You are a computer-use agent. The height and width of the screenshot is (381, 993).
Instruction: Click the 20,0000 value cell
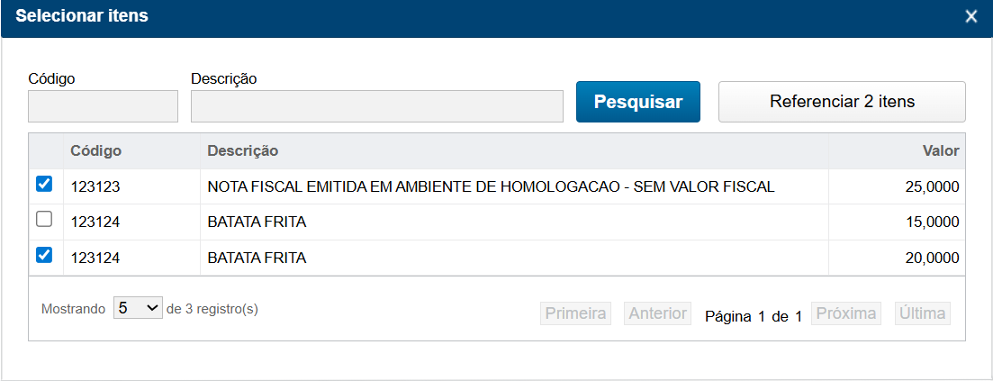click(x=932, y=258)
